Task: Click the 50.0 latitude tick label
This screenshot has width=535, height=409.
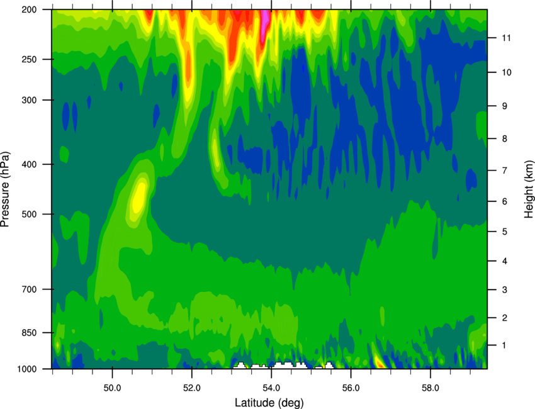Action: click(x=112, y=388)
